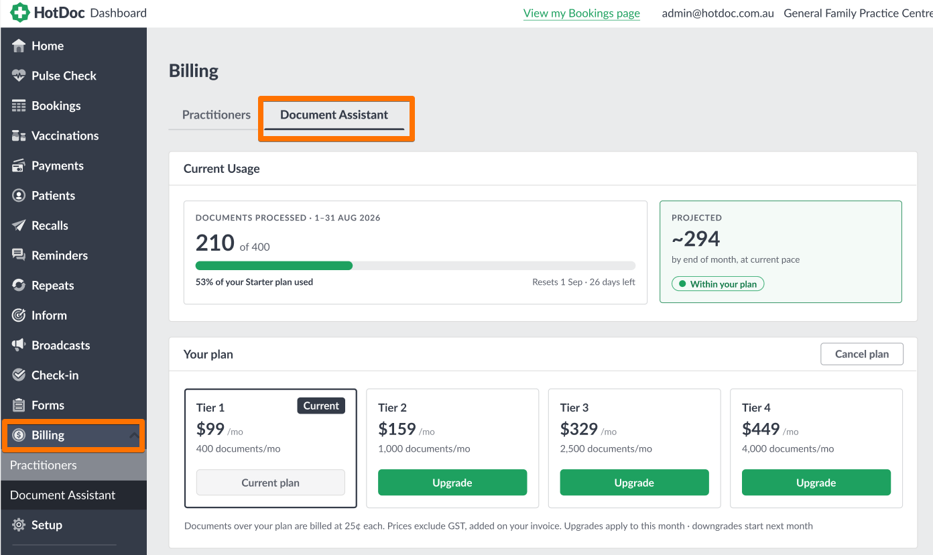Click '1,000 documents/mo' text
Viewport: 933px width, 555px height.
424,449
